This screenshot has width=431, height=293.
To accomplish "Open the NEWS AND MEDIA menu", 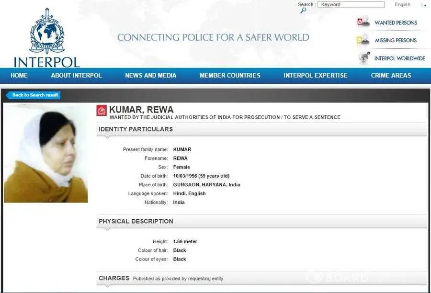I will coord(151,76).
